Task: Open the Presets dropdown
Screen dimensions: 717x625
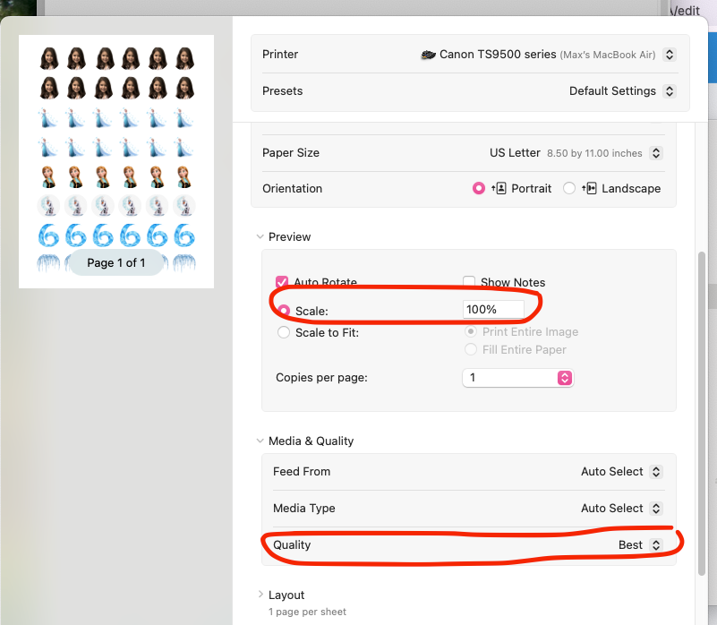Action: click(669, 91)
